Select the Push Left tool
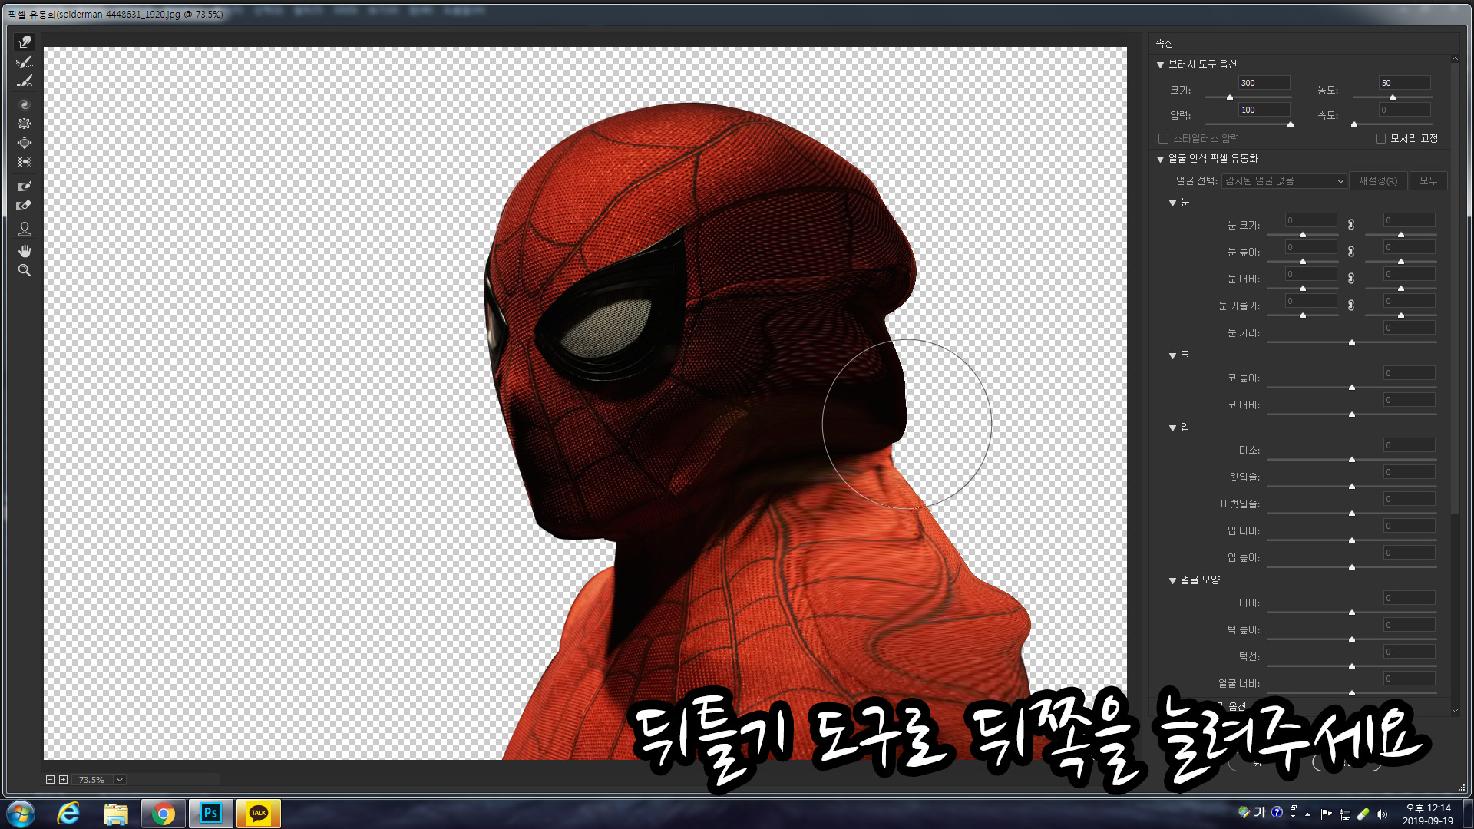Screen dimensions: 1474x829 (x=25, y=162)
